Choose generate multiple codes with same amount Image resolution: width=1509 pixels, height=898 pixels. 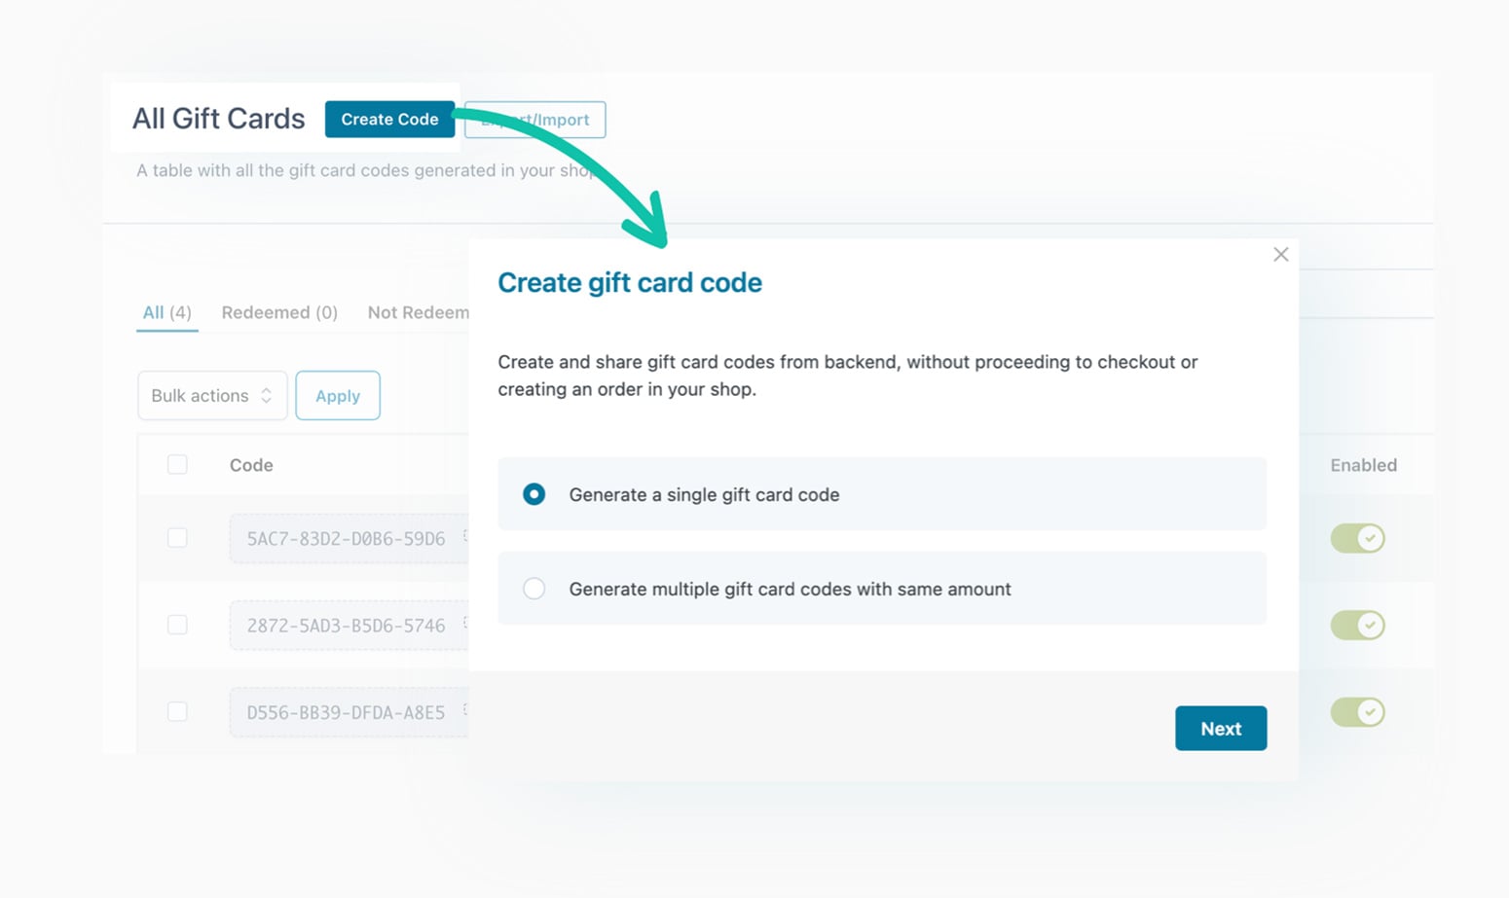coord(534,589)
